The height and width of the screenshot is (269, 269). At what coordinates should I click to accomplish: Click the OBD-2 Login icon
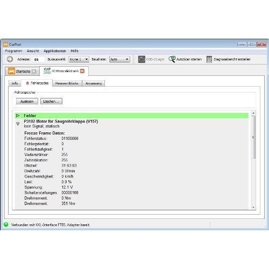point(141,59)
